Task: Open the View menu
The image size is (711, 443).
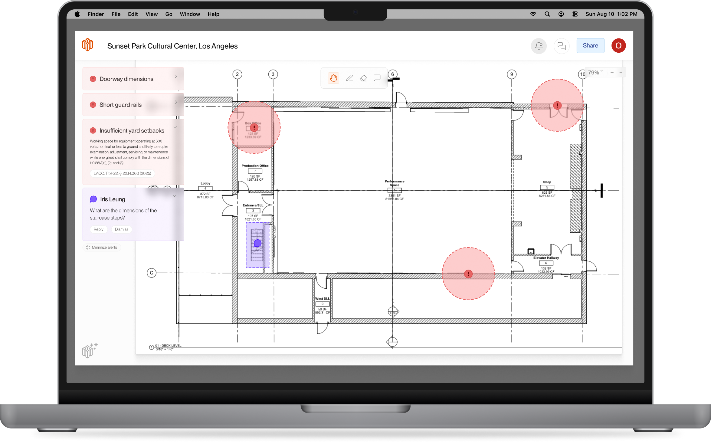Action: pos(151,14)
